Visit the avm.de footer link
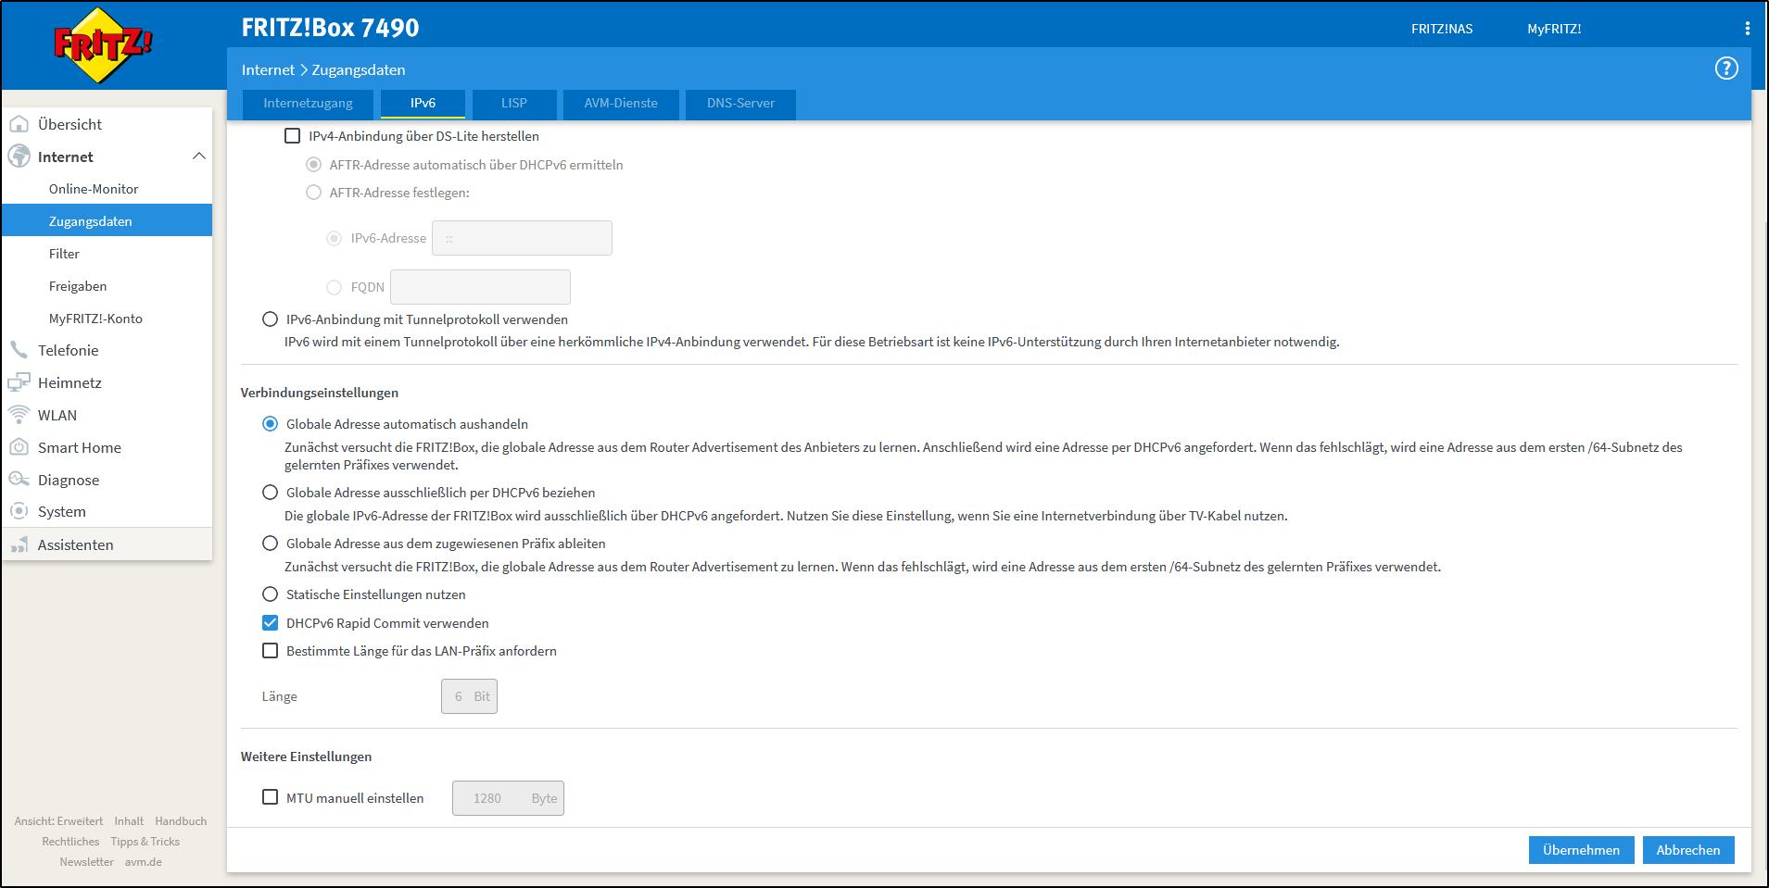This screenshot has height=888, width=1769. click(x=144, y=862)
